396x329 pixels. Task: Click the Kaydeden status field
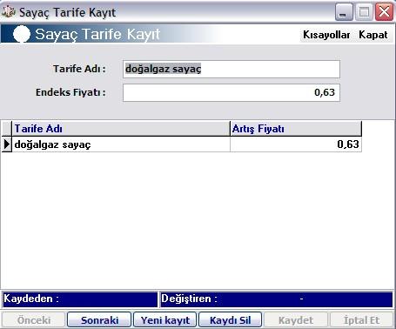(x=80, y=299)
